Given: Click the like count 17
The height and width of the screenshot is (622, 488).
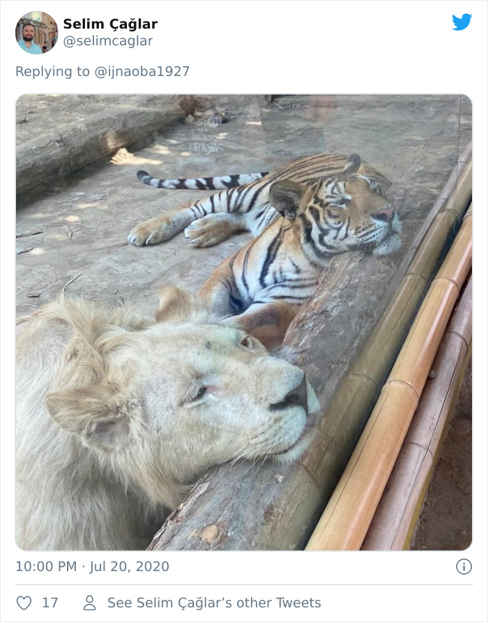Looking at the screenshot, I should tap(50, 603).
